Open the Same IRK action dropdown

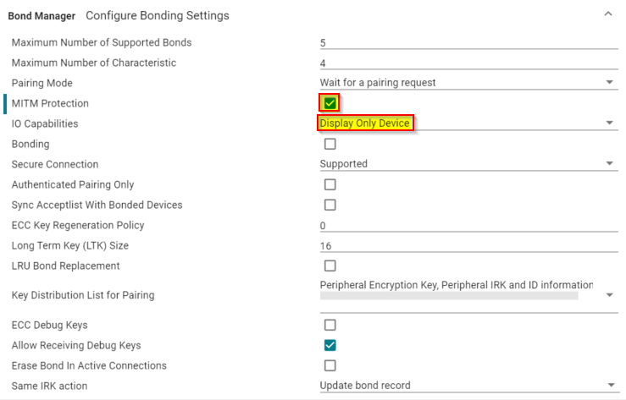tap(610, 386)
